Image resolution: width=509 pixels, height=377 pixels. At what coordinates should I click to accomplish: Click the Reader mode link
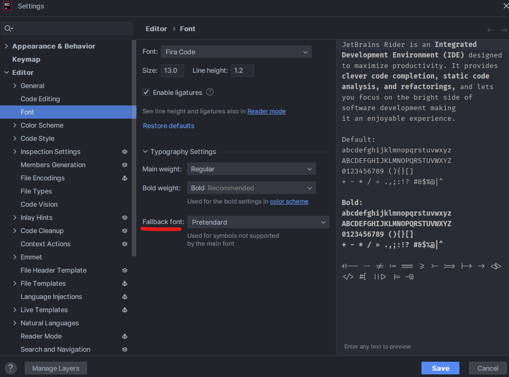point(266,111)
